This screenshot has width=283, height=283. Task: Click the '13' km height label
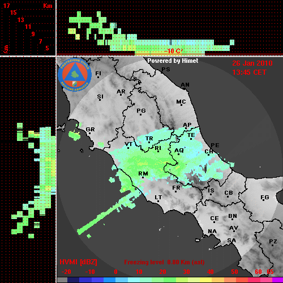pyautogui.click(x=21, y=20)
